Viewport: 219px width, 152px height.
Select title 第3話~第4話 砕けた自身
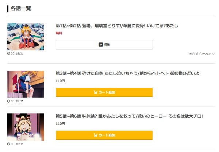tap(127, 73)
